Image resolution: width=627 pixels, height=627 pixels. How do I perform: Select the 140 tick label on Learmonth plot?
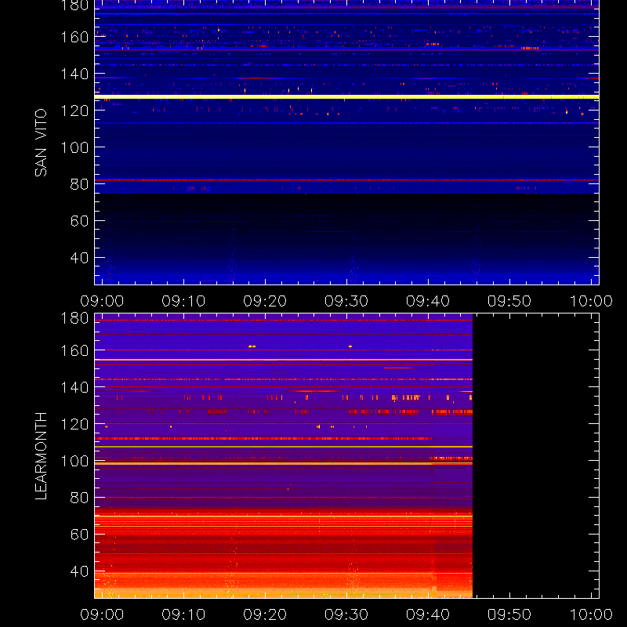tap(74, 387)
